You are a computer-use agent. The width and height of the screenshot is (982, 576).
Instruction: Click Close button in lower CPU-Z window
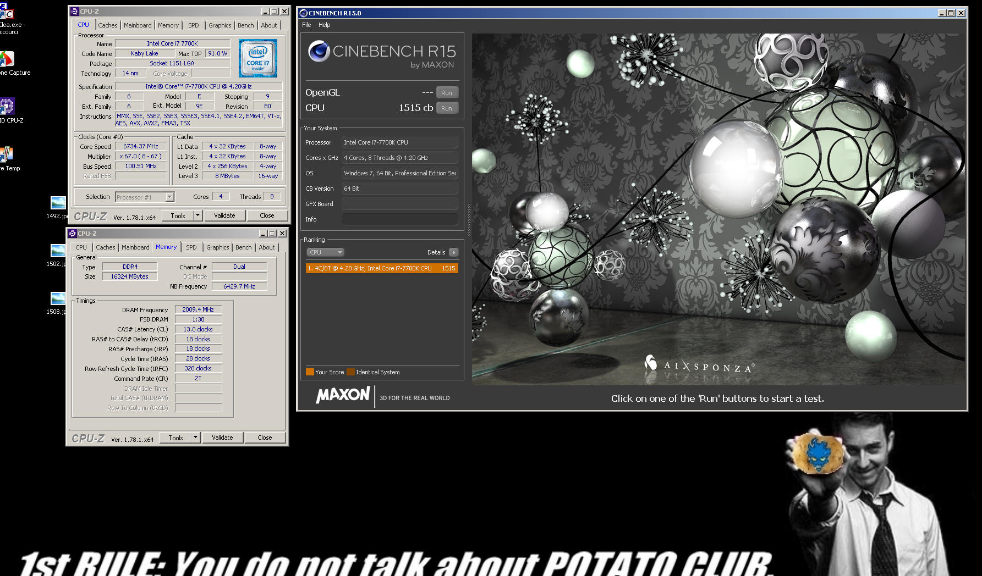pos(265,437)
